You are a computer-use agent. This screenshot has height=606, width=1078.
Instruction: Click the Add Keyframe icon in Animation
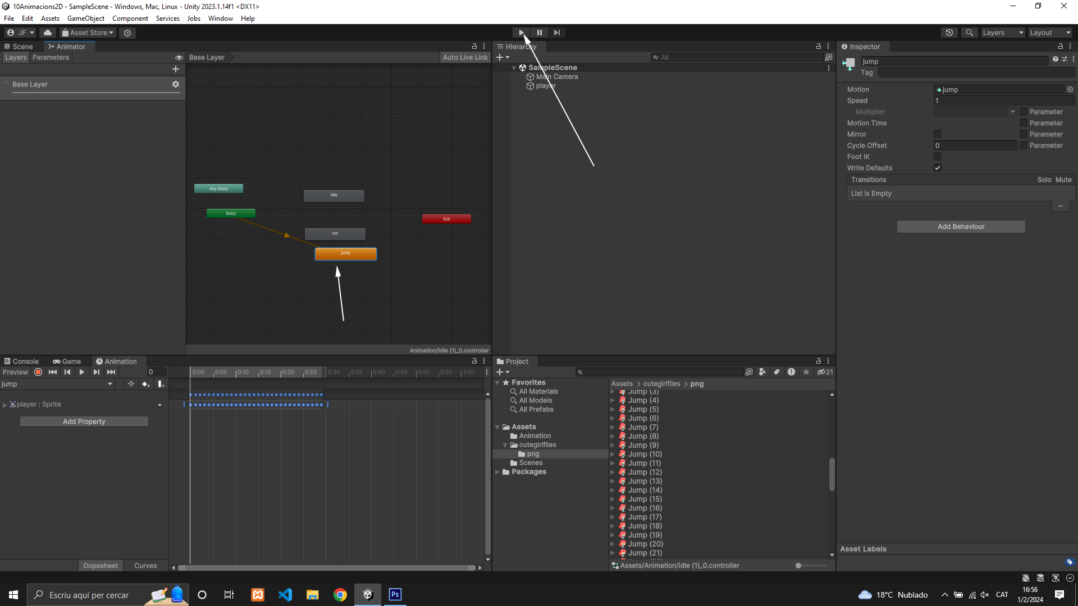146,384
